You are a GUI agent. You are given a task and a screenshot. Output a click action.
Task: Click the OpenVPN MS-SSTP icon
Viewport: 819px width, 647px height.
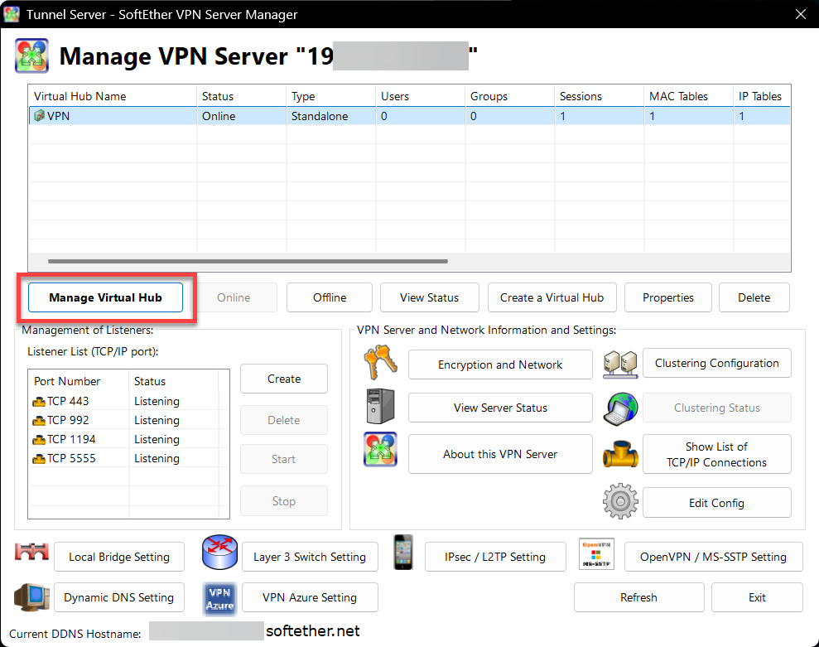click(x=596, y=554)
